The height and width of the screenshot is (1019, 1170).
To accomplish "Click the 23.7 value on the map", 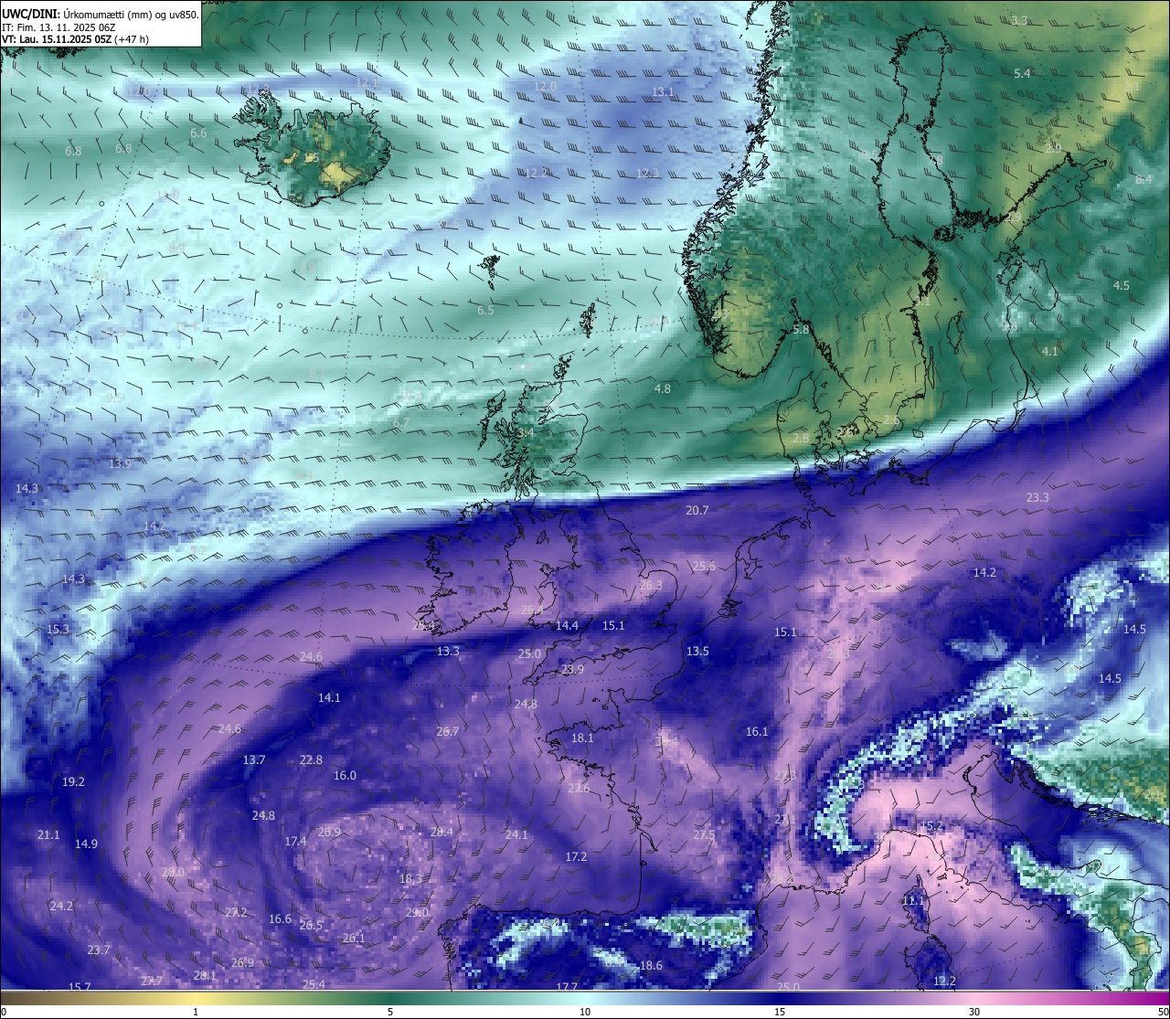I will pos(98,950).
